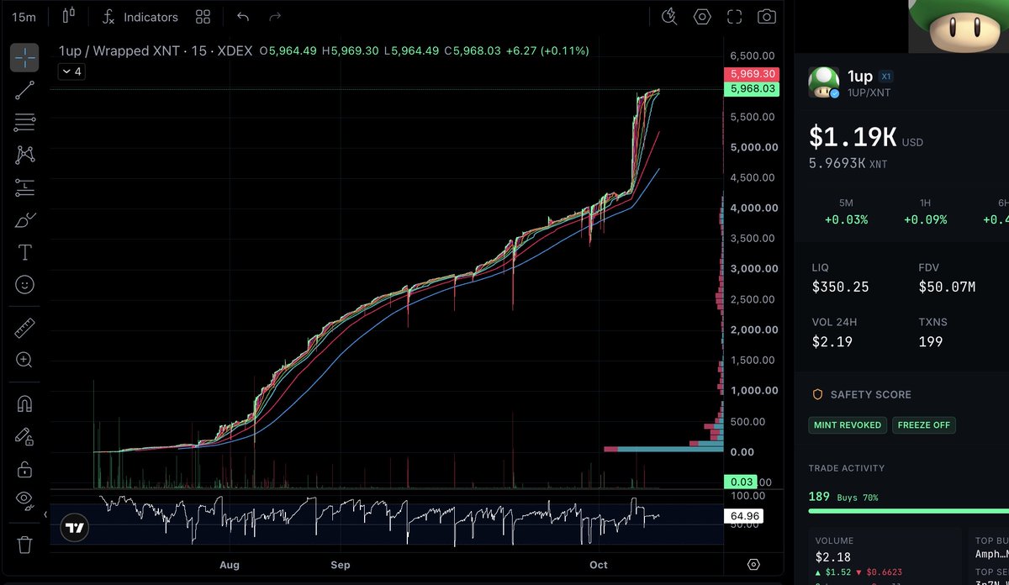Image resolution: width=1009 pixels, height=585 pixels.
Task: Click the MINT REVOKED badge
Action: [x=848, y=424]
